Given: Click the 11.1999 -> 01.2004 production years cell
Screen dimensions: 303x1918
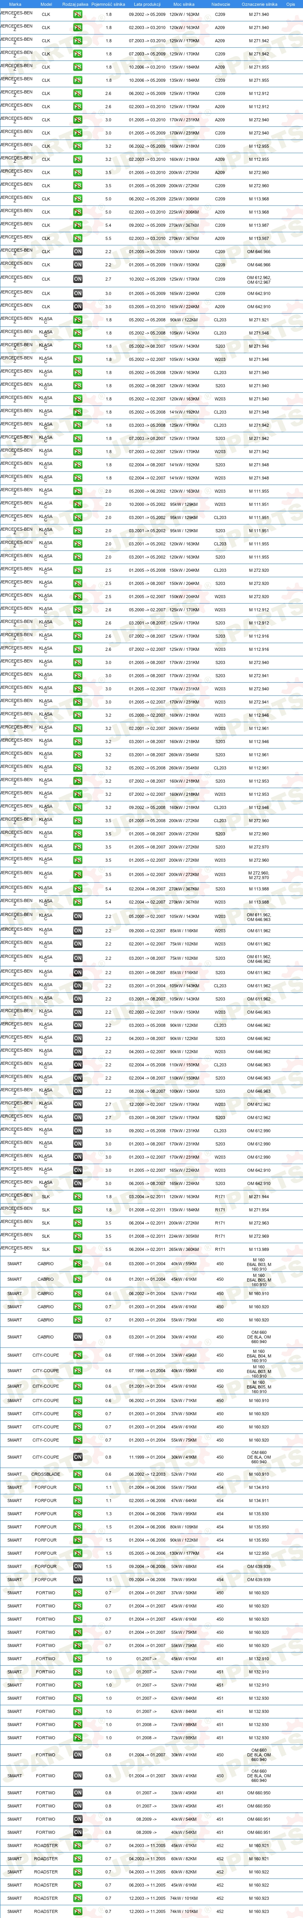Looking at the screenshot, I should click(x=147, y=1457).
